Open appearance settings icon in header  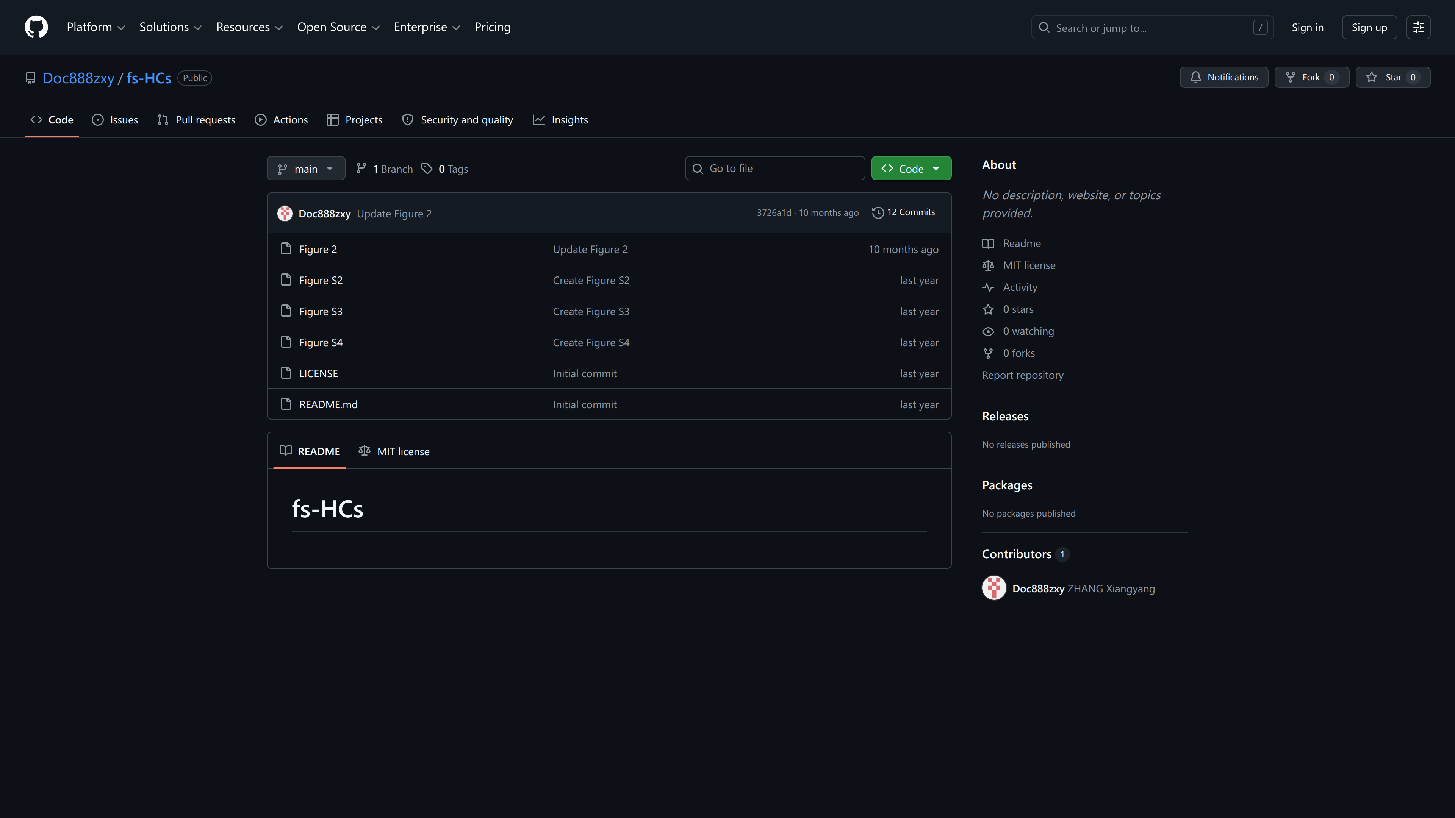coord(1418,27)
